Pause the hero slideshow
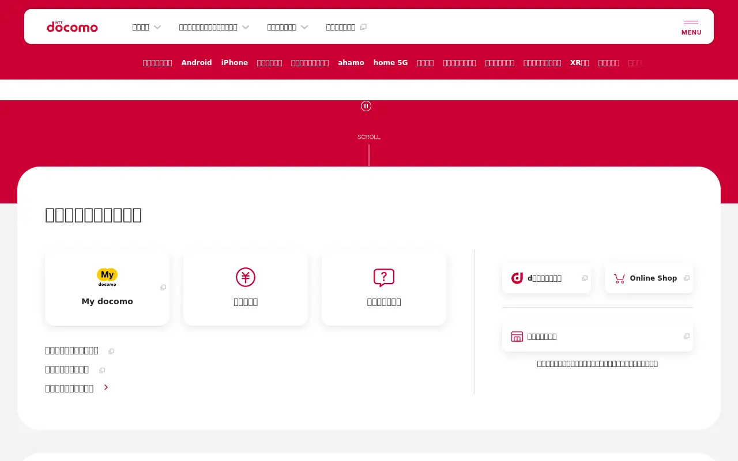Screen dimensions: 738x461 point(366,106)
